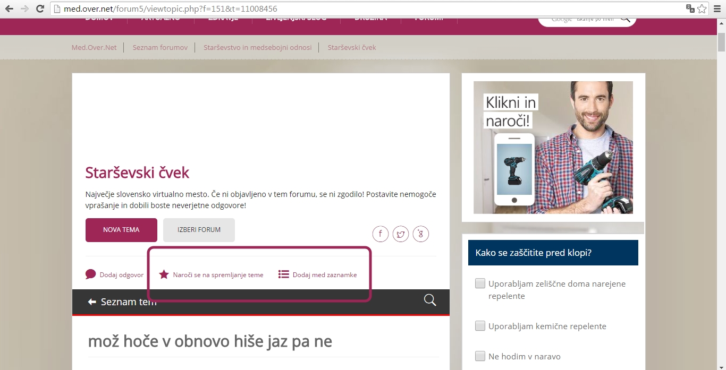The image size is (726, 370).
Task: Open the translate page icon in address bar
Action: coord(690,8)
